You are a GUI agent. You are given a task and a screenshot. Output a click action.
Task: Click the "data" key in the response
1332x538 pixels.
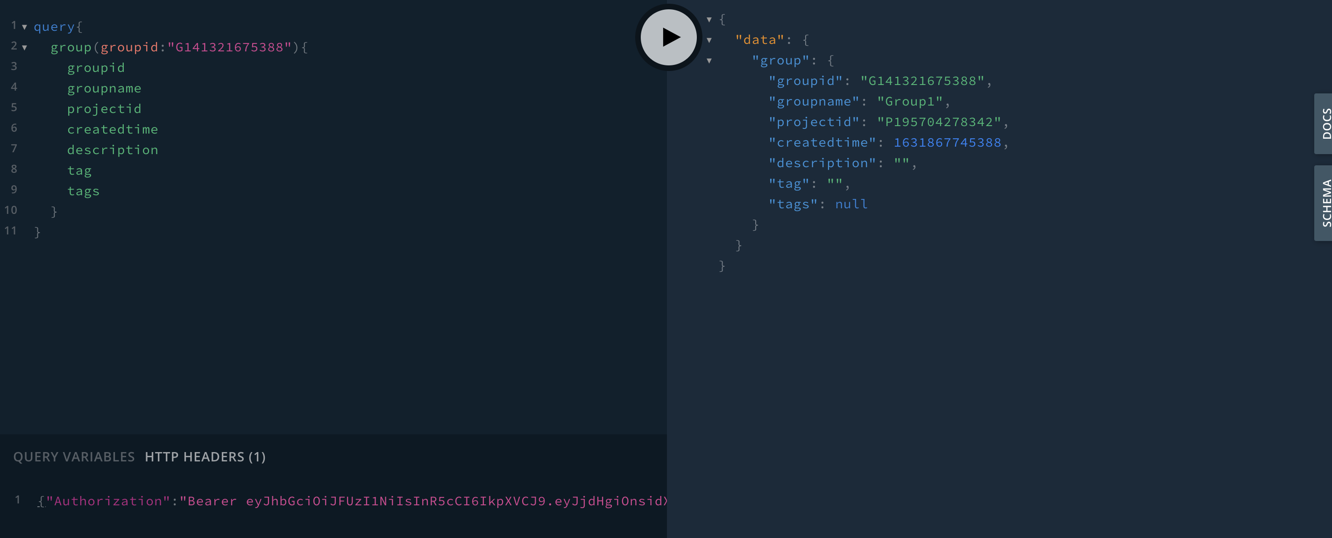pos(759,40)
